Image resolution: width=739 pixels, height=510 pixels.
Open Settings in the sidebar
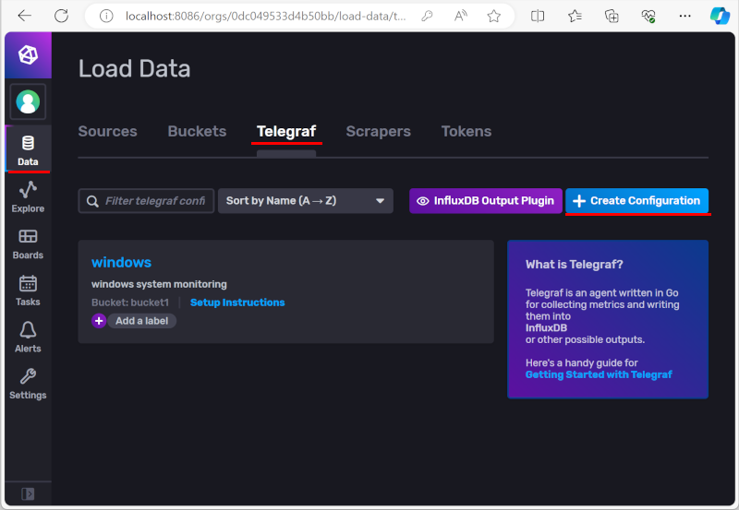coord(28,384)
